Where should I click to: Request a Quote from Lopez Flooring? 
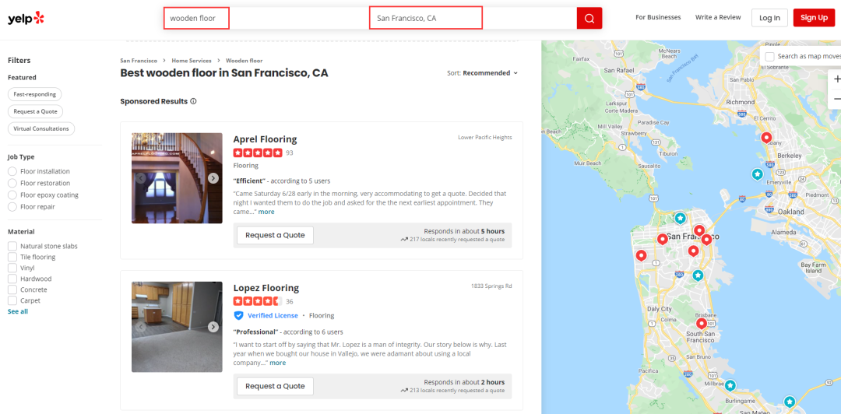275,386
